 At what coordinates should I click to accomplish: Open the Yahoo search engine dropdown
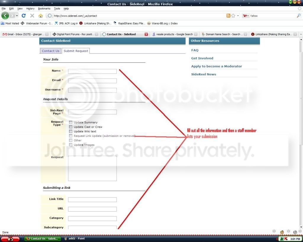click(246, 16)
